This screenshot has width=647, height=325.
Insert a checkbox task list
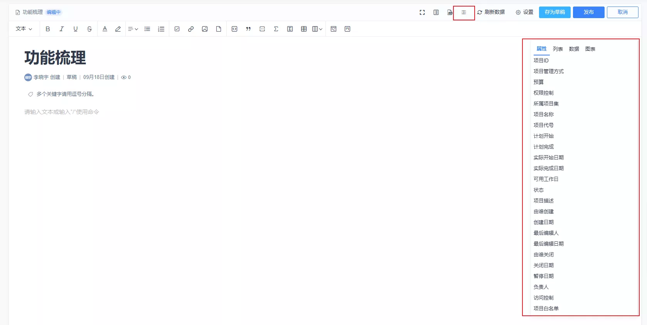(177, 29)
